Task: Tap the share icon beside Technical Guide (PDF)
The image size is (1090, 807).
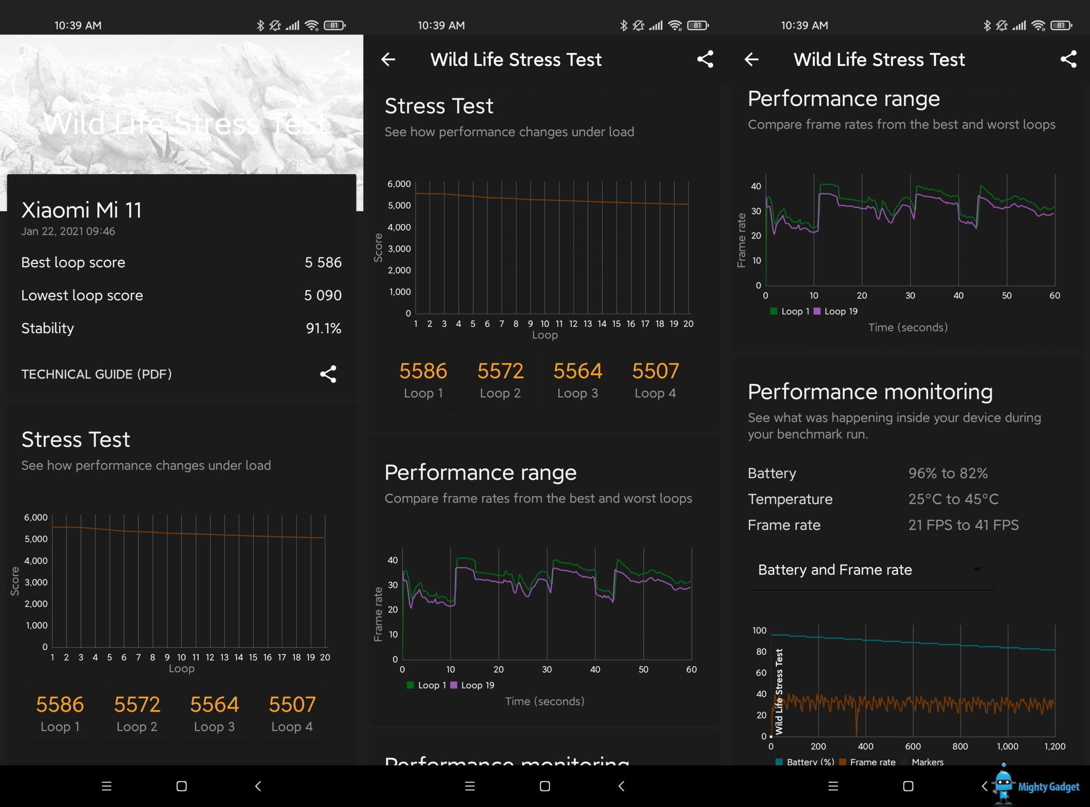Action: [x=328, y=374]
